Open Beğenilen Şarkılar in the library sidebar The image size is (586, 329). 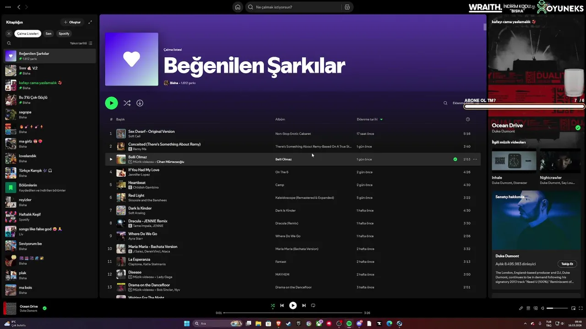tap(50, 56)
